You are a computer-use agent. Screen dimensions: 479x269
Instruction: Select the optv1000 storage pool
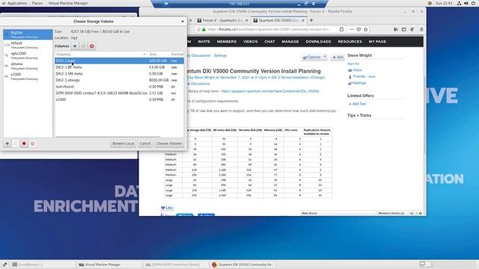[28, 55]
